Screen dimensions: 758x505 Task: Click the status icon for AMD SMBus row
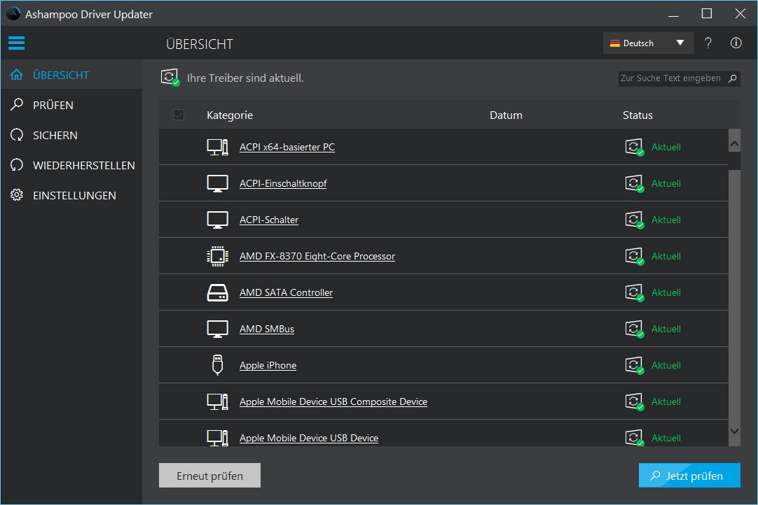(x=634, y=329)
